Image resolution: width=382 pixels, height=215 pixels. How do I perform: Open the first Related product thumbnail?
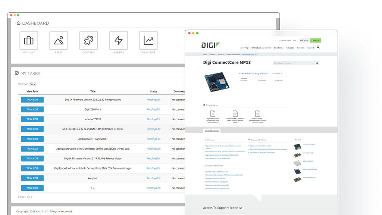[x=297, y=146]
